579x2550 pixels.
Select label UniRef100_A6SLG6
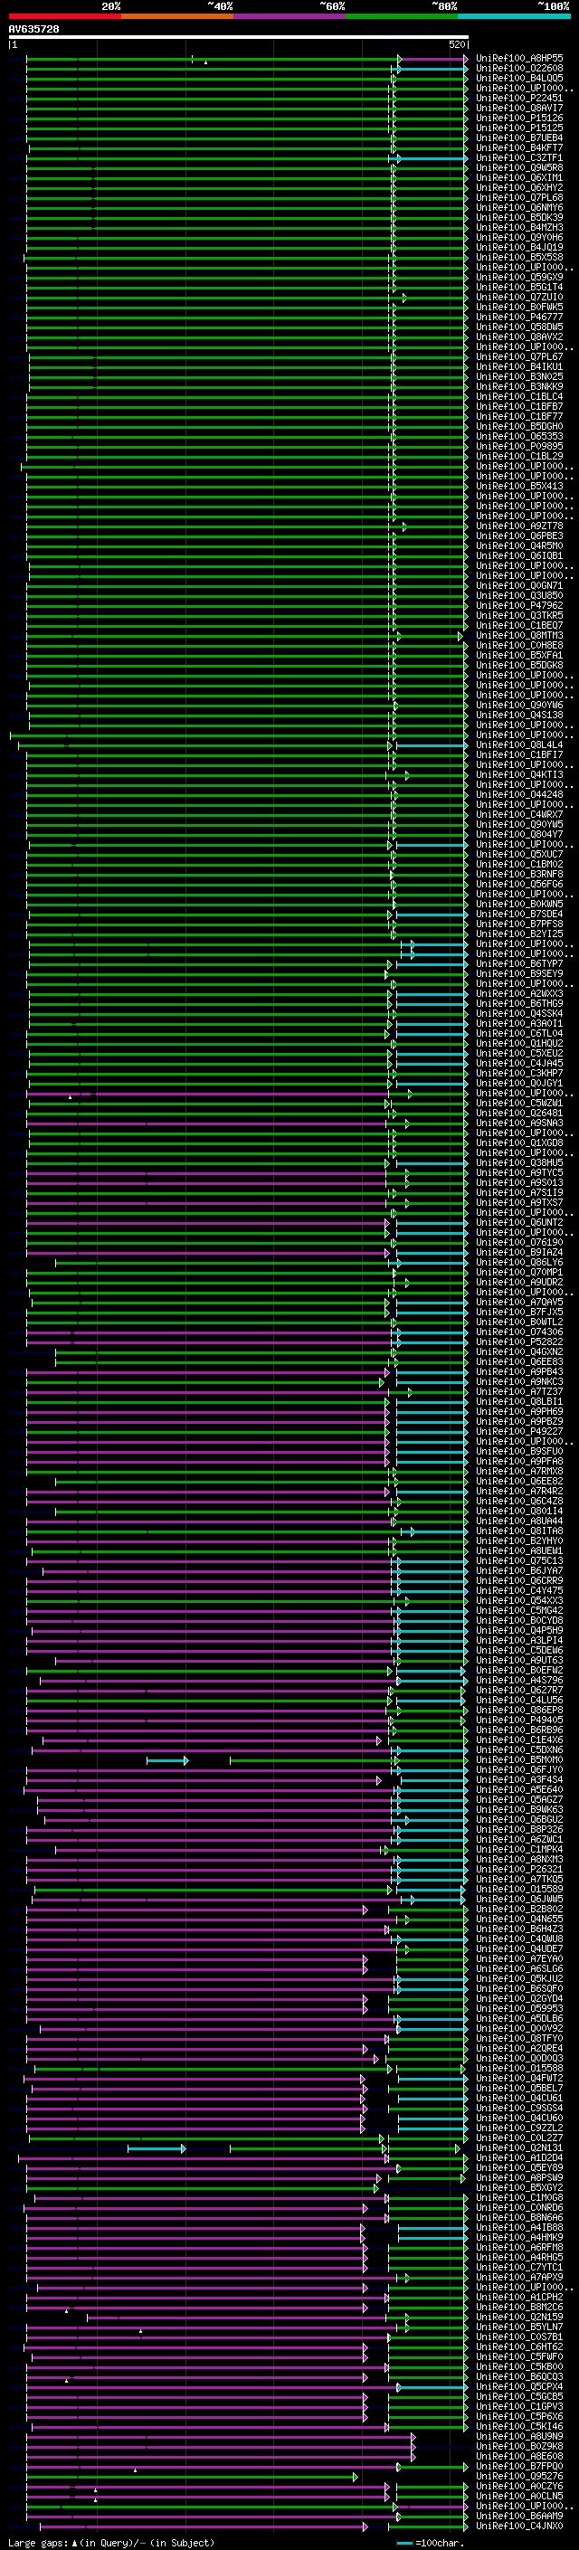[519, 1968]
